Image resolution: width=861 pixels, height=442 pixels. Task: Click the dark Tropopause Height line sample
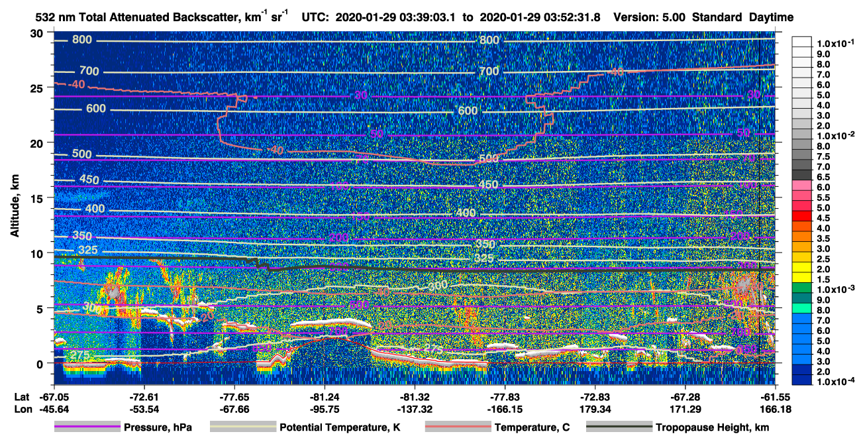pyautogui.click(x=619, y=427)
